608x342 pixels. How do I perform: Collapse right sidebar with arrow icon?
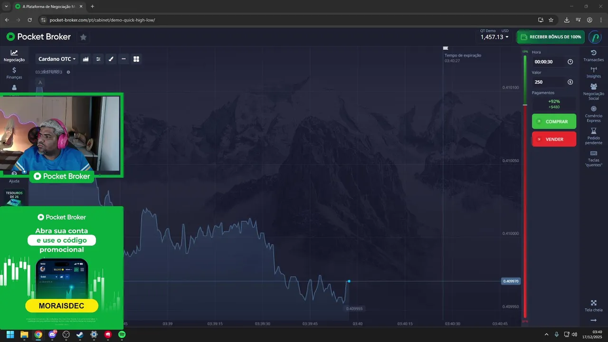tap(594, 321)
